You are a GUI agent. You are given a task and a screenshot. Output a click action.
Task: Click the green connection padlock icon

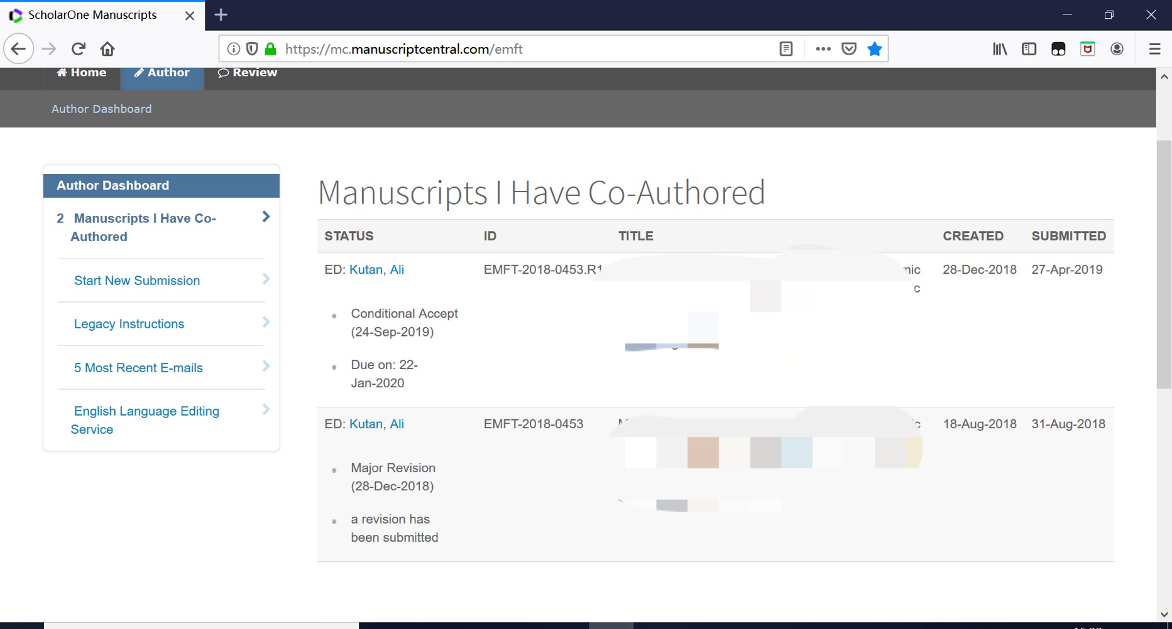[x=270, y=49]
